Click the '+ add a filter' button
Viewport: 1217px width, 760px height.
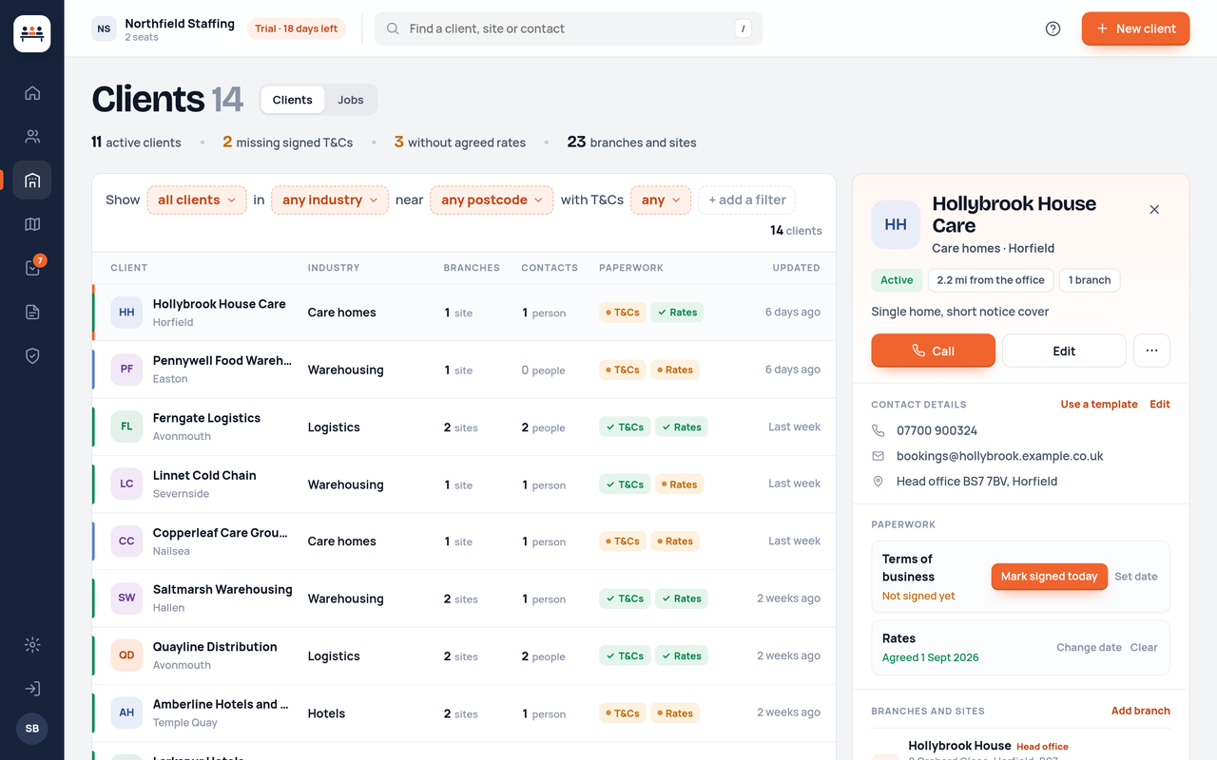[747, 199]
